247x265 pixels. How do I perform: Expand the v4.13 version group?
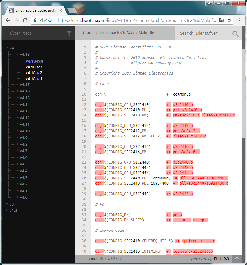(18, 111)
